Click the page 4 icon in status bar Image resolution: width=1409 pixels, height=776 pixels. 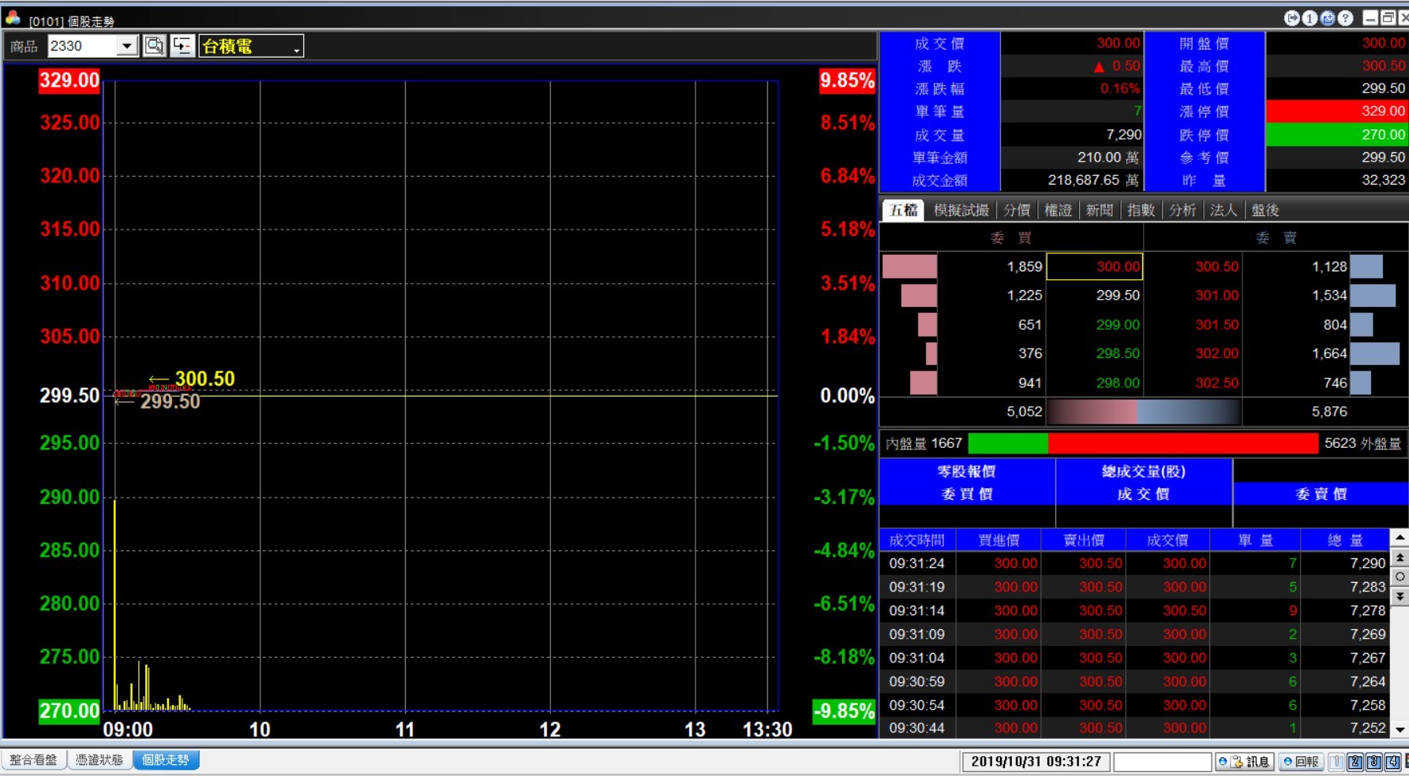[x=1393, y=762]
